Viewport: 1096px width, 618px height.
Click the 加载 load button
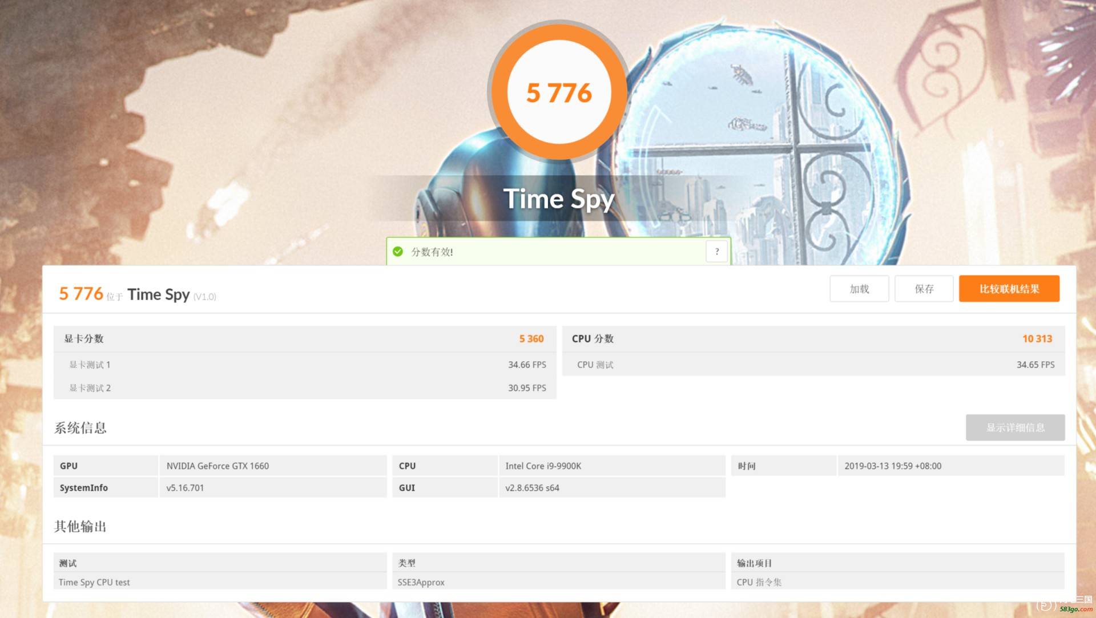point(859,289)
